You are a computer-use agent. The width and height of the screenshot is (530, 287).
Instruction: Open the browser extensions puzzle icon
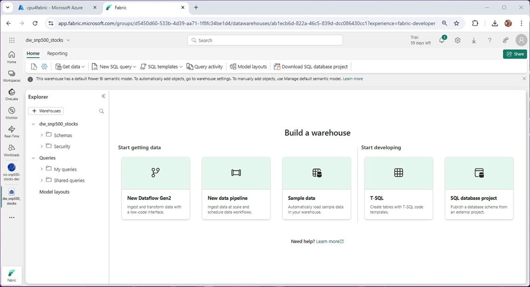point(475,23)
